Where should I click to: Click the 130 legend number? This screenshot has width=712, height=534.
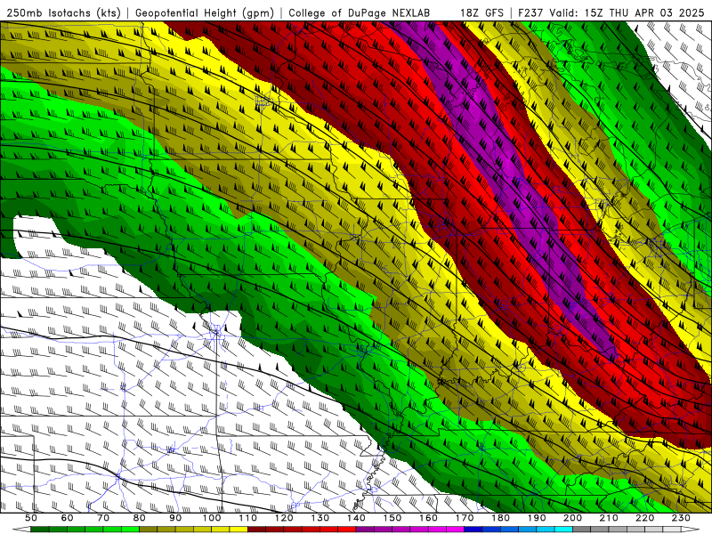(x=320, y=518)
